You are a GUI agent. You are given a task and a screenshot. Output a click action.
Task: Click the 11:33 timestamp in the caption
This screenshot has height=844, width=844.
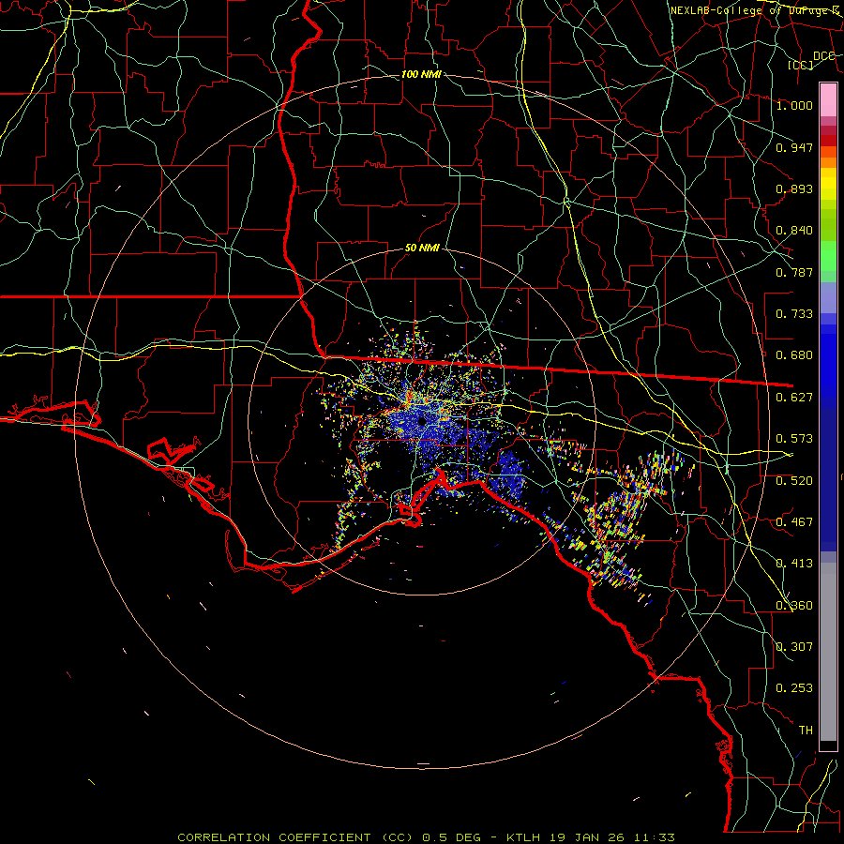(654, 837)
